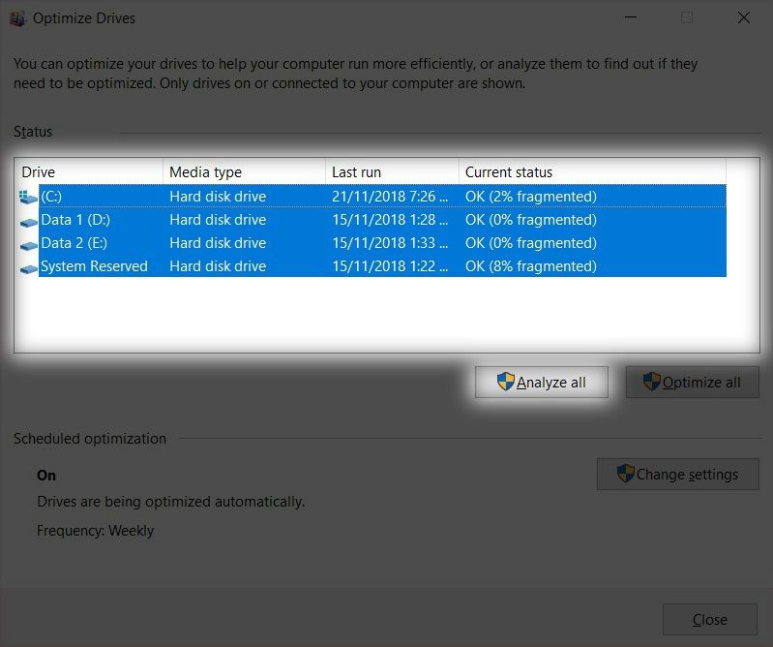Click the Analyze all button
Viewport: 773px width, 647px height.
542,382
